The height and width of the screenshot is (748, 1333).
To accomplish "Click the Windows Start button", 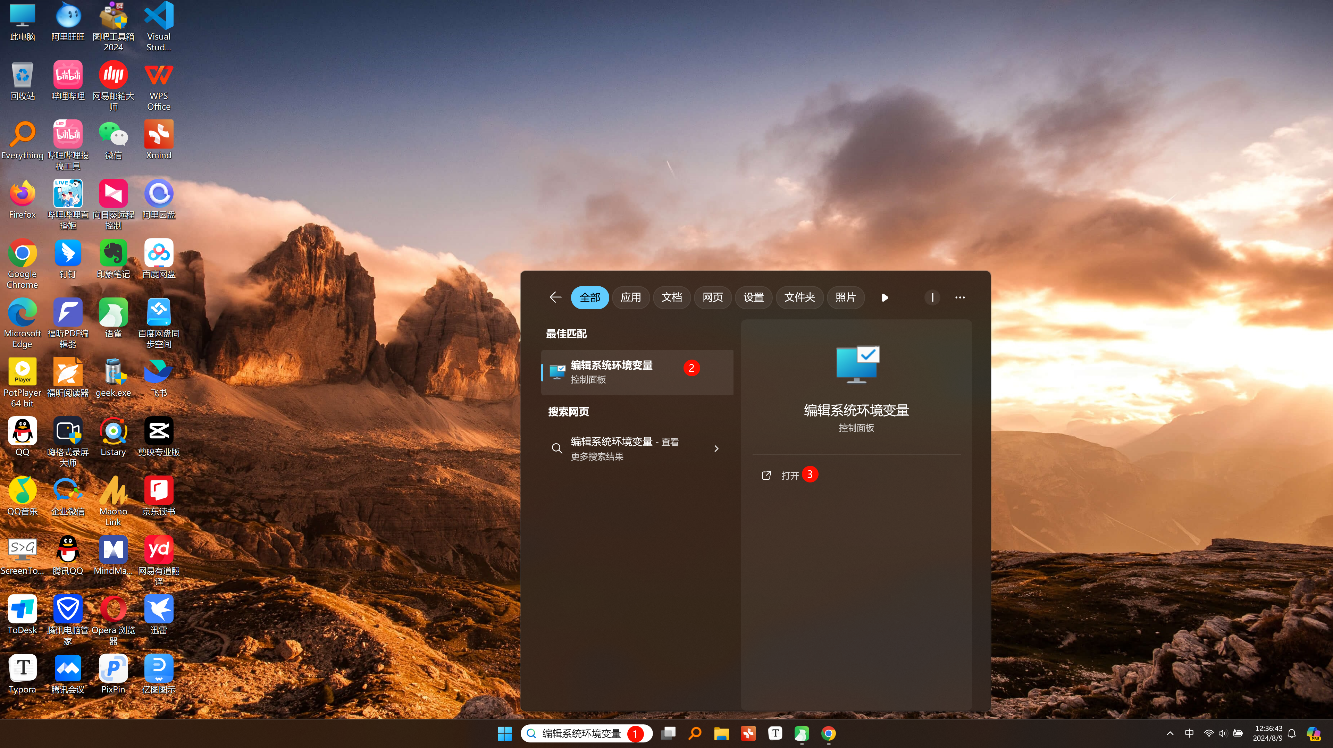I will point(504,733).
